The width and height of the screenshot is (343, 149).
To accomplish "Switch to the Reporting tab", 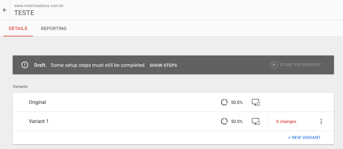I will 54,28.
